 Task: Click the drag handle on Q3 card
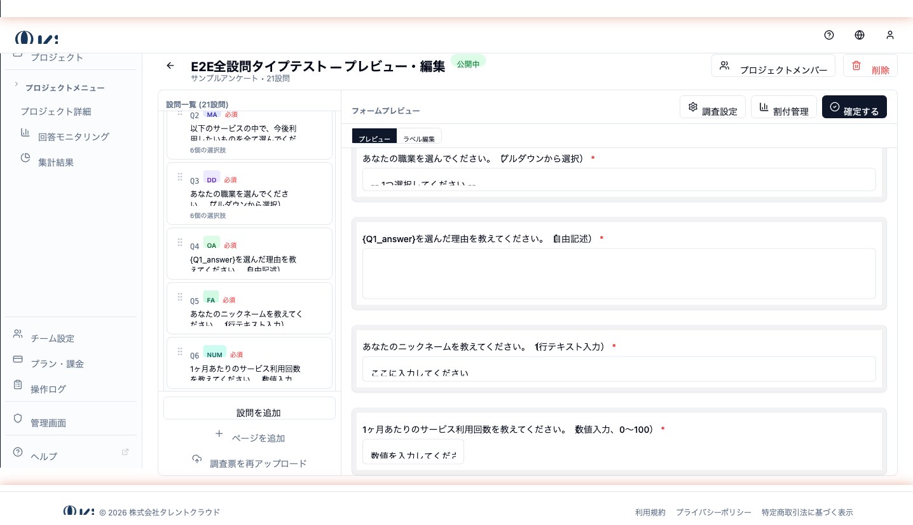click(180, 177)
